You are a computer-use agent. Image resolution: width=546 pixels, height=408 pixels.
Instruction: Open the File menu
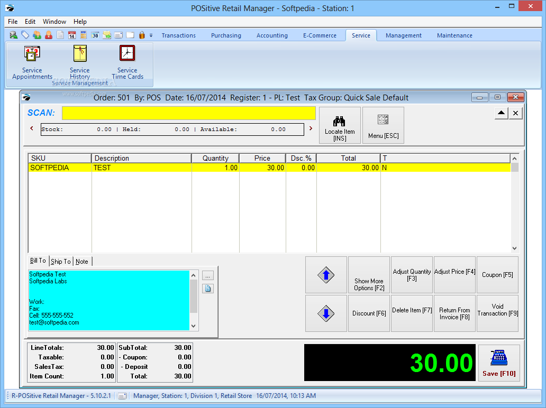pos(13,22)
